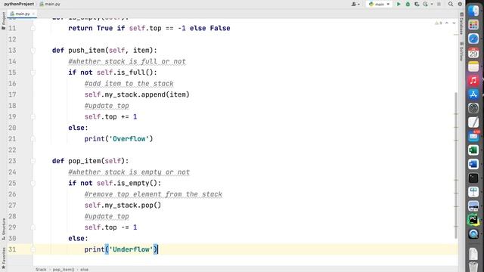Open Finder from the dock

tap(473, 11)
